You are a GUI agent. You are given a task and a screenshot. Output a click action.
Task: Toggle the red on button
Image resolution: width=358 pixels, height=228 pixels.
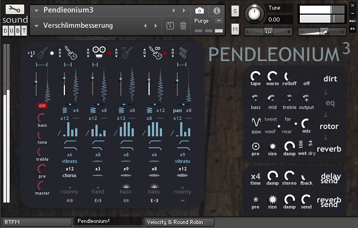tap(42, 105)
